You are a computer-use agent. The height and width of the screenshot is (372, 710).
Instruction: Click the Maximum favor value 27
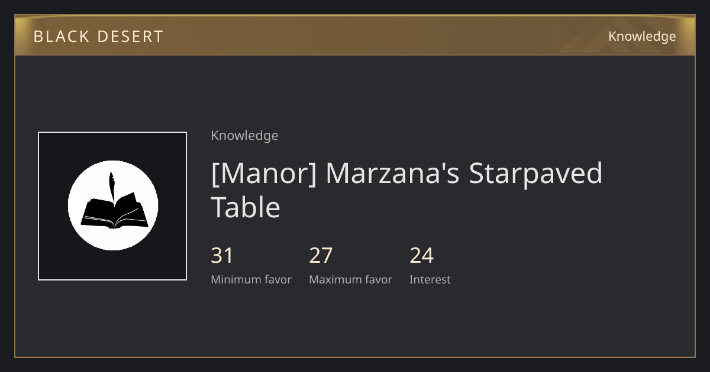click(x=321, y=256)
